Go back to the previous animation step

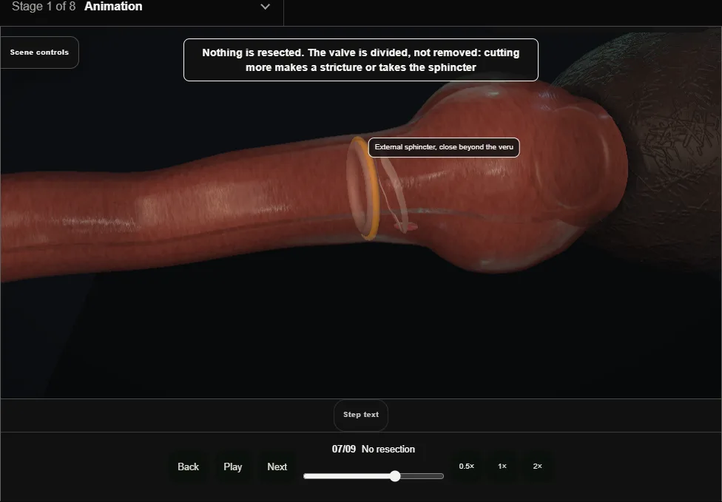pos(189,467)
